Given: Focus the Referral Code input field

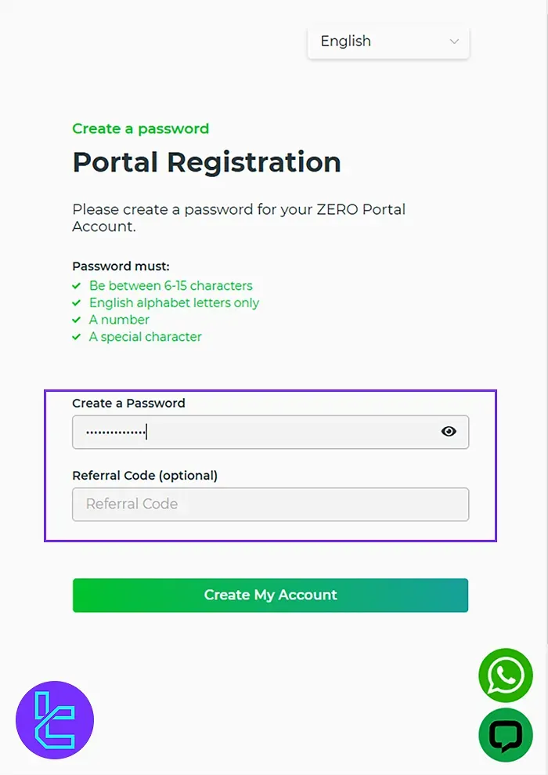Looking at the screenshot, I should pos(270,504).
